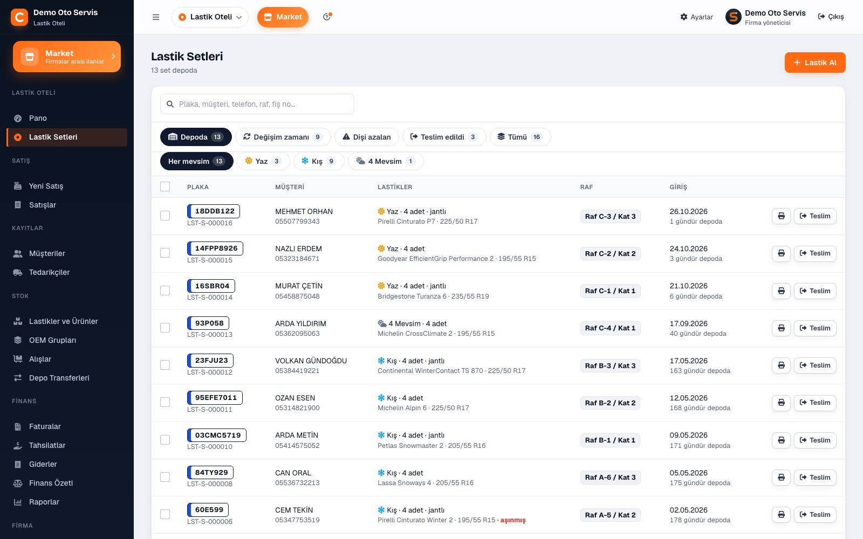Show the Dişi azalan filter
Viewport: 863px width, 539px height.
pyautogui.click(x=366, y=137)
